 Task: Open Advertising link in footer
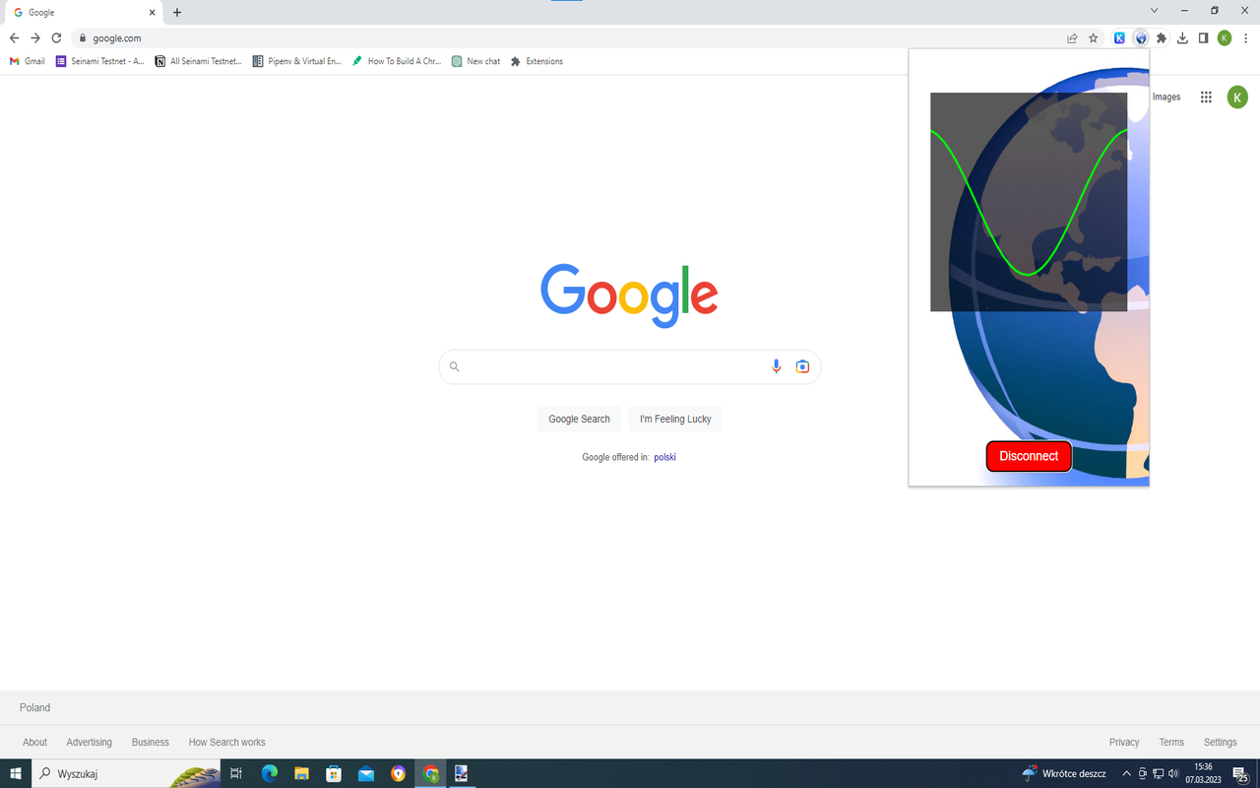[89, 742]
